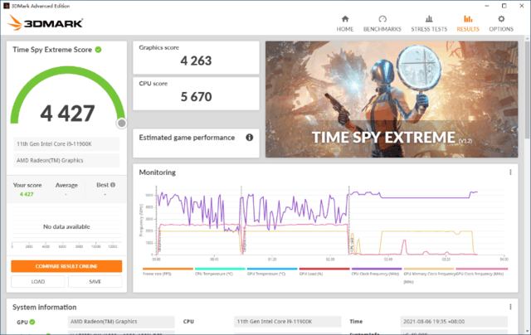Click the Time Spy Extreme banner image
Screen dimensions: 531x335
392,100
